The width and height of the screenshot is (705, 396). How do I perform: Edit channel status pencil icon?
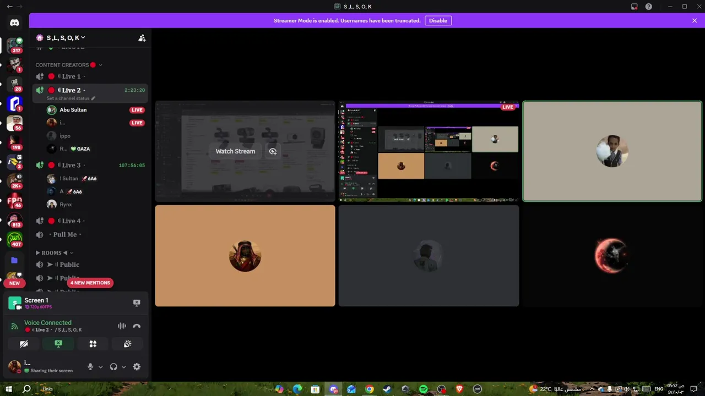(x=93, y=98)
